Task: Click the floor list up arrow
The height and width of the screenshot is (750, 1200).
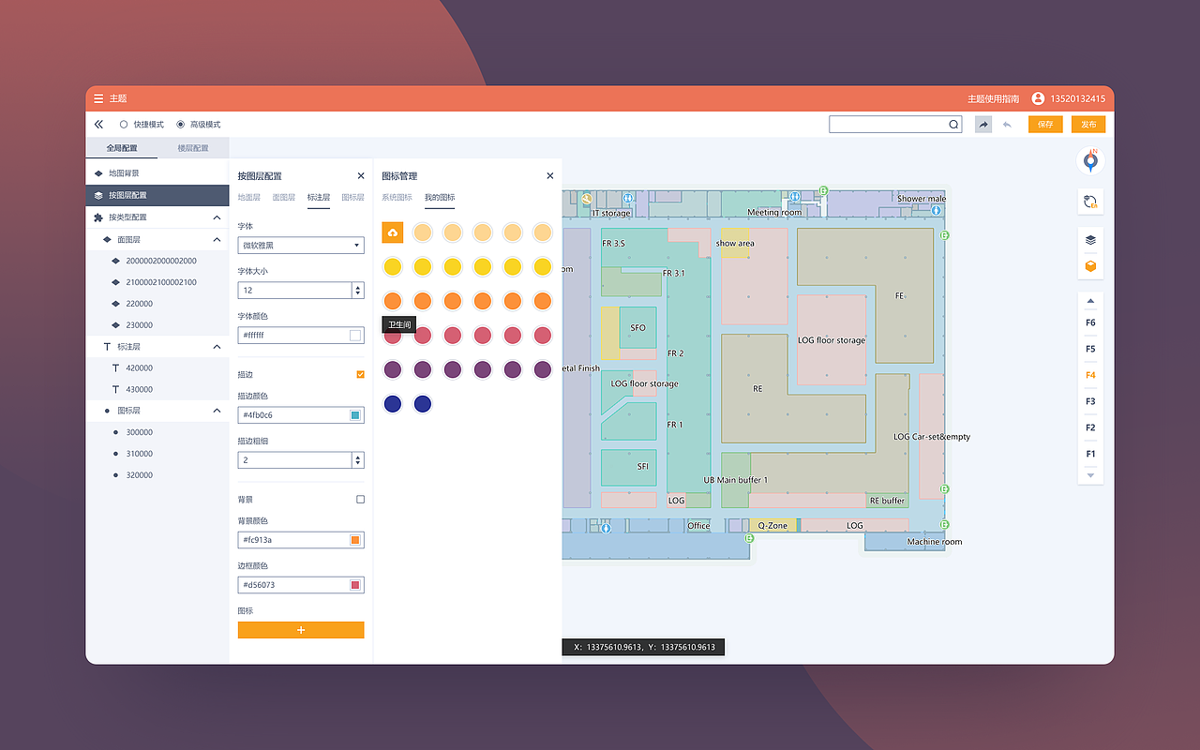Action: click(1090, 303)
